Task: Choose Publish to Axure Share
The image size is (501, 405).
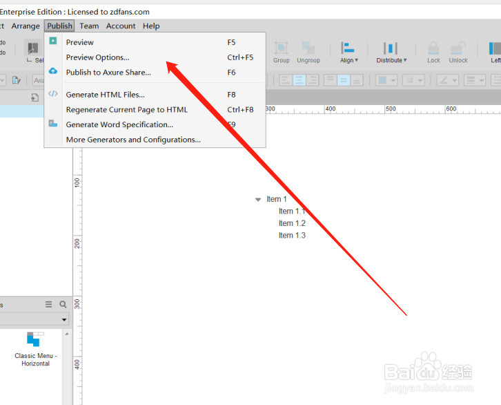Action: (x=155, y=73)
